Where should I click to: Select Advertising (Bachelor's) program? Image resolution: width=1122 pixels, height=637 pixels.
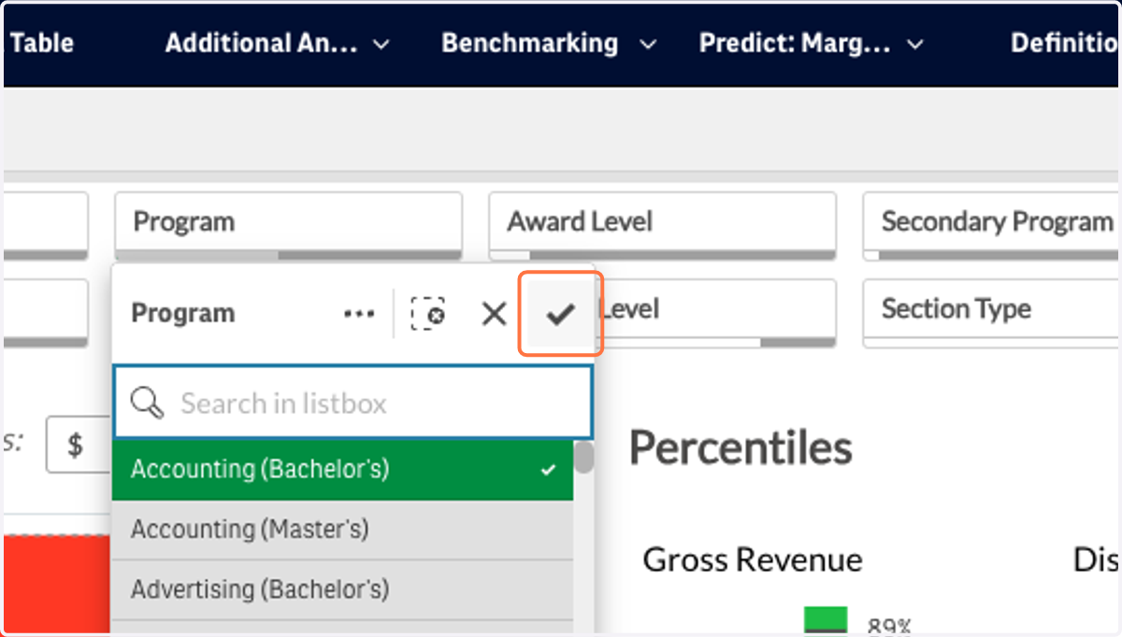click(x=342, y=590)
